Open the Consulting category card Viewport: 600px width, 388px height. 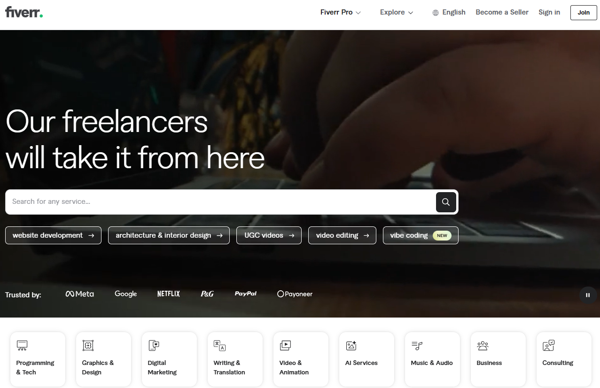pyautogui.click(x=564, y=359)
